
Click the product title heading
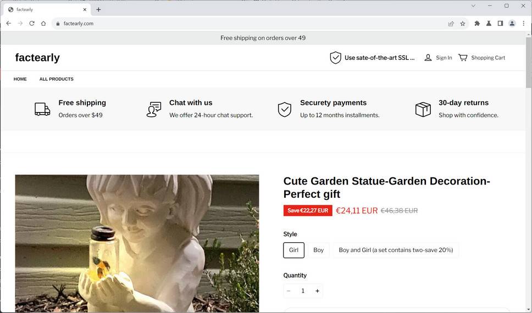pos(386,188)
